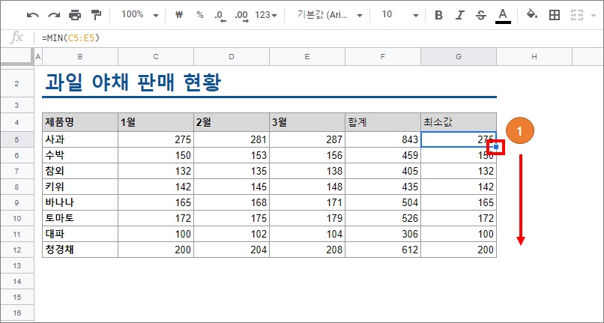
Task: Format as currency with won icon
Action: point(179,15)
